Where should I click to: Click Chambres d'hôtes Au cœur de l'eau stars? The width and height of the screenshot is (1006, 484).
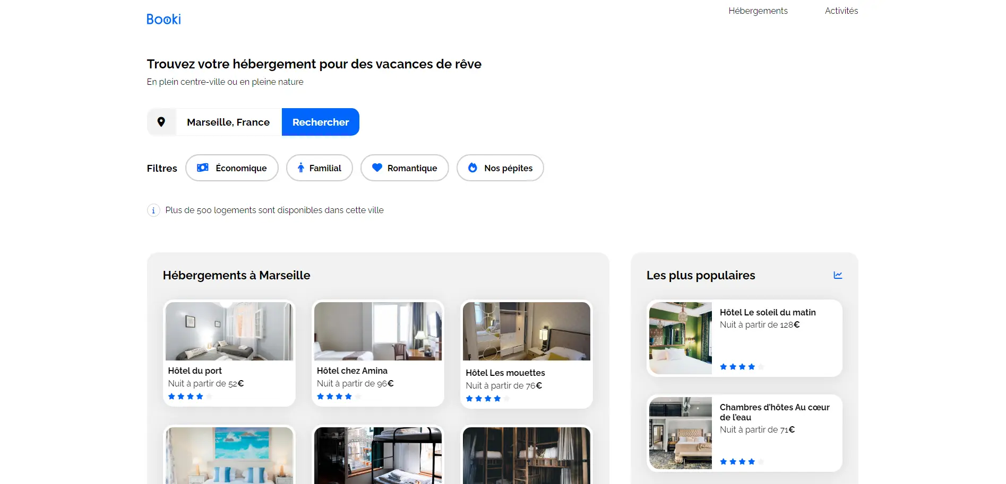tap(742, 462)
